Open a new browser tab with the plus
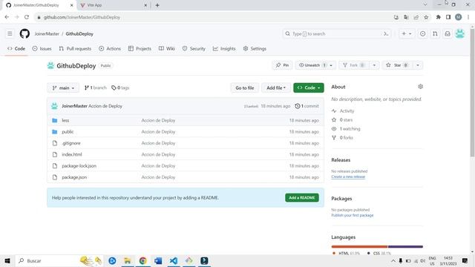475x267 pixels. [157, 5]
